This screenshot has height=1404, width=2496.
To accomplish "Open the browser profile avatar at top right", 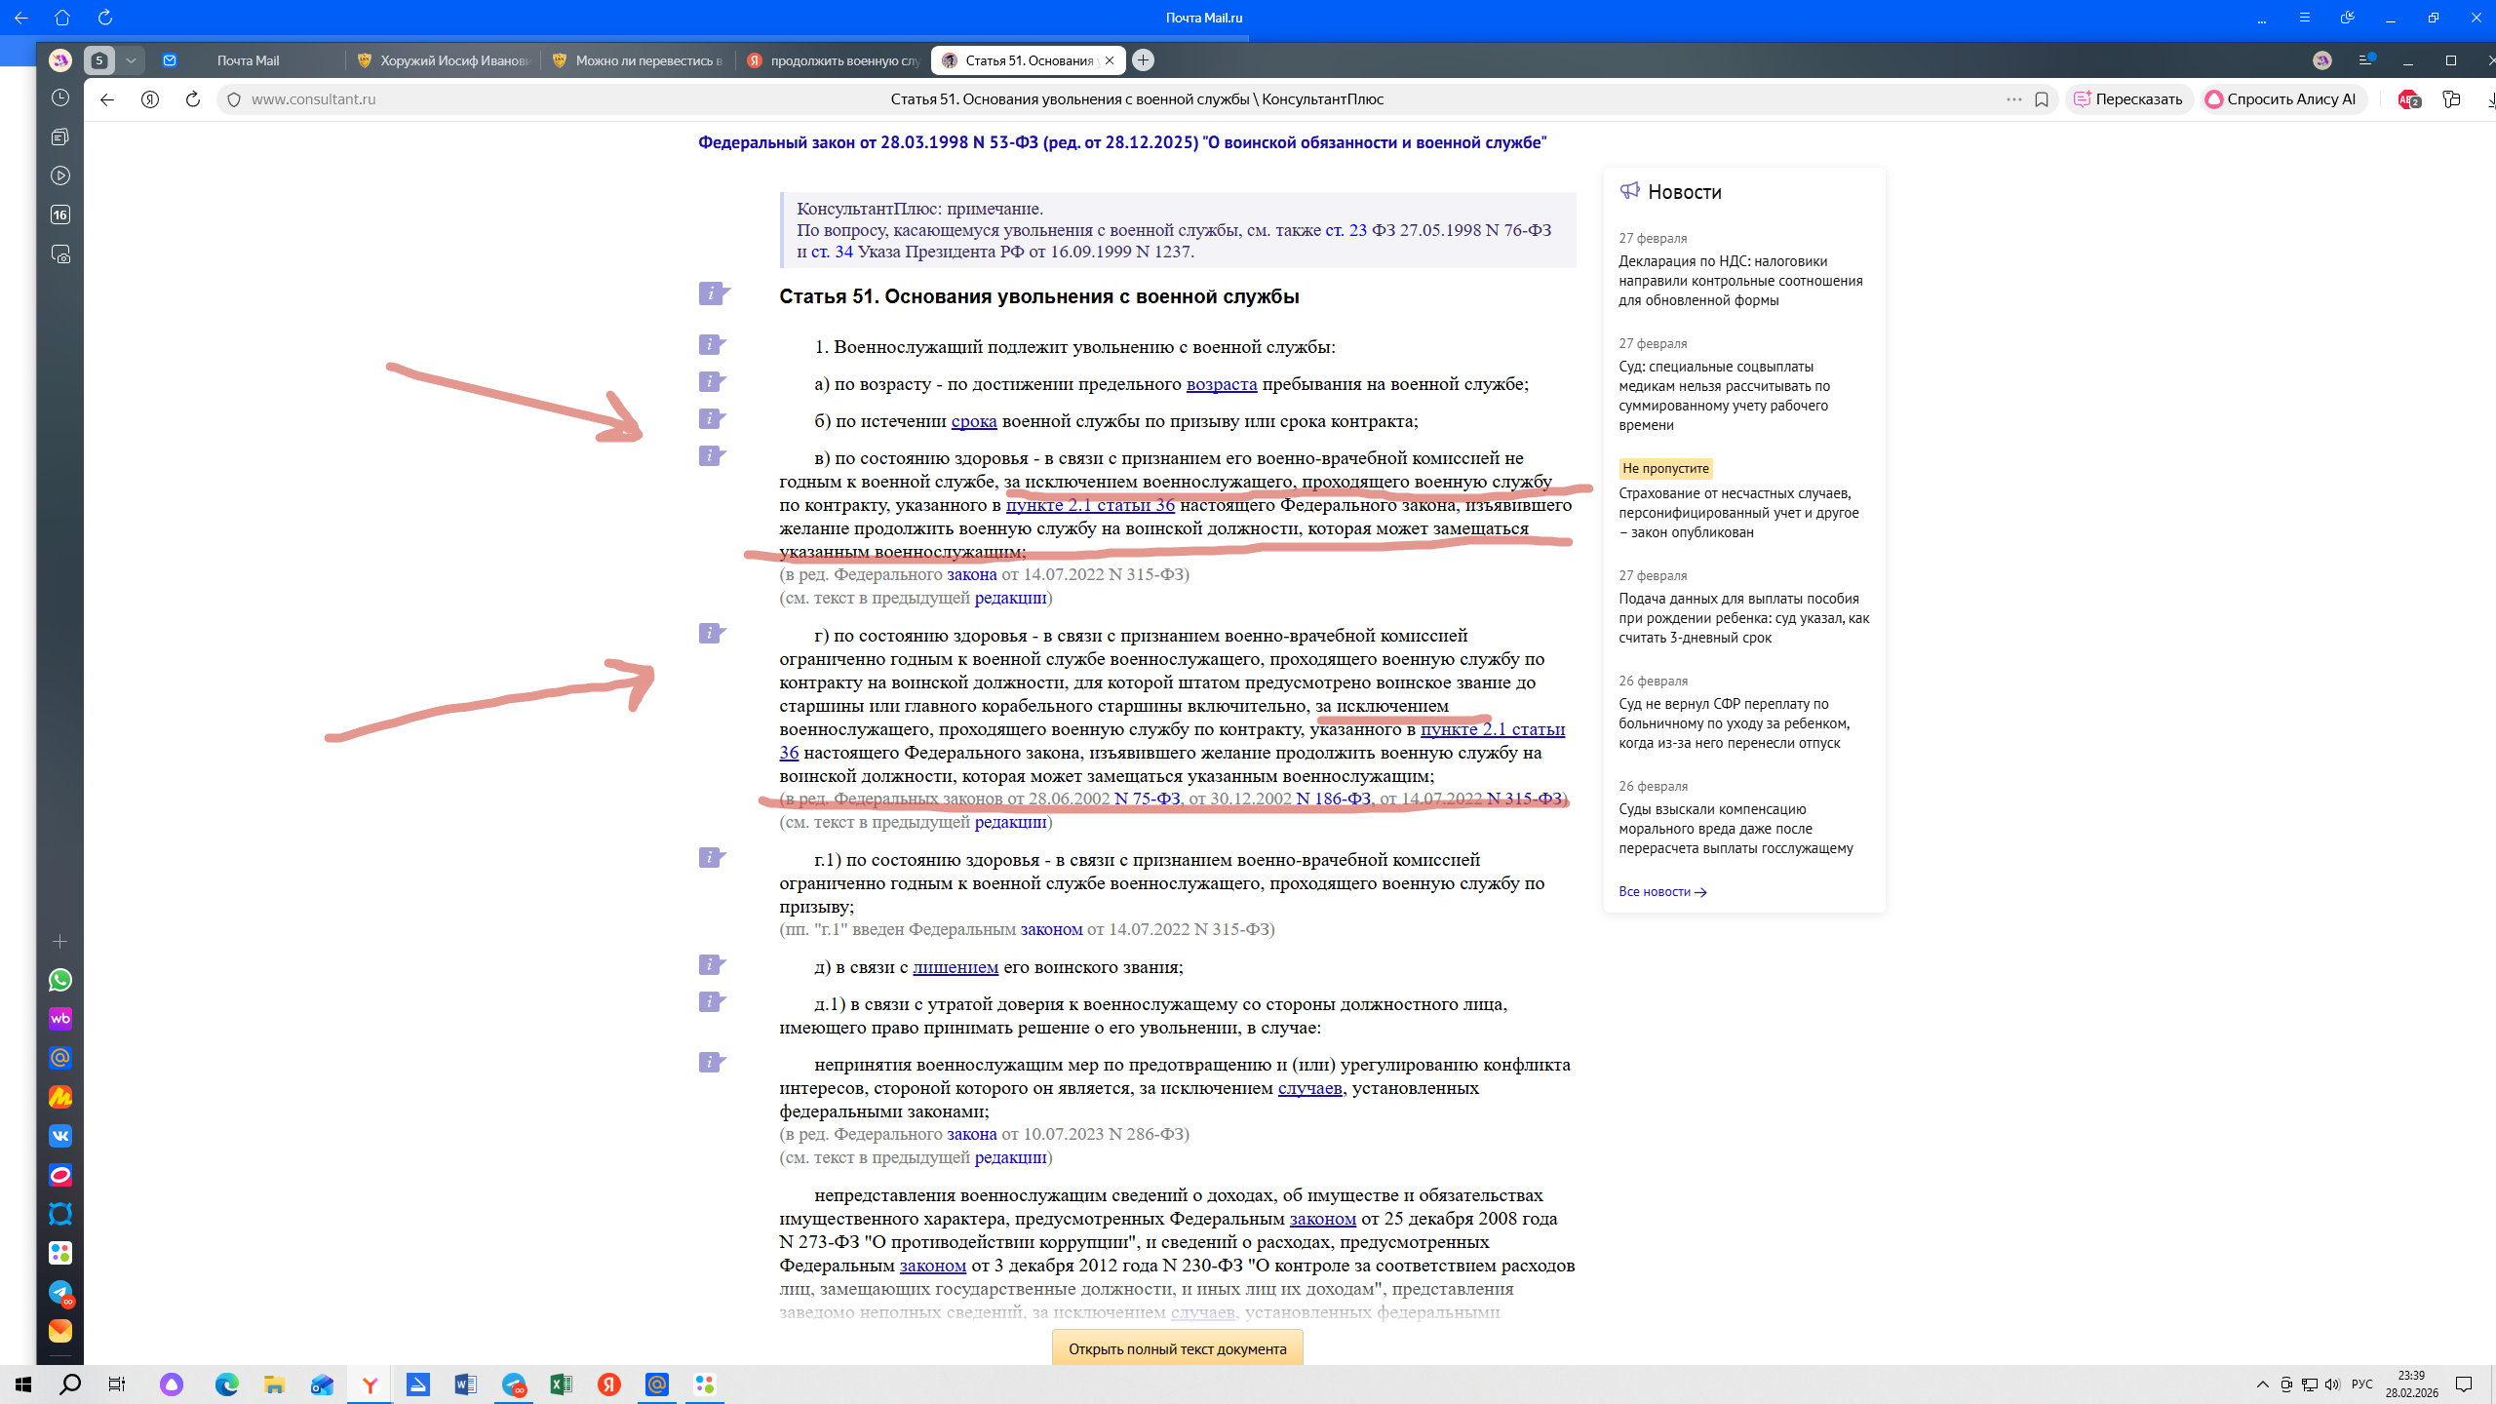I will (x=2322, y=60).
